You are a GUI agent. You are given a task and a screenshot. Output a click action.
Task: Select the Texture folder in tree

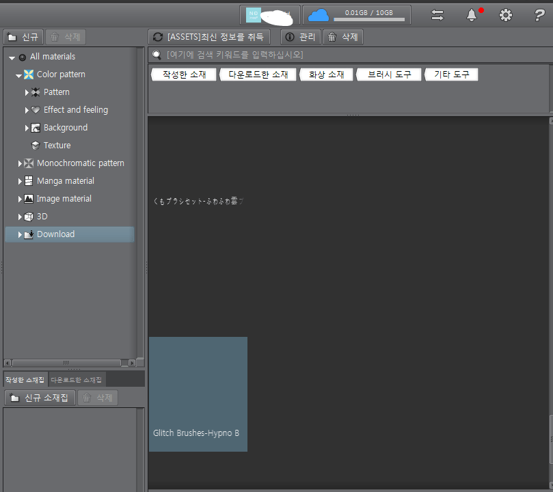pos(57,146)
